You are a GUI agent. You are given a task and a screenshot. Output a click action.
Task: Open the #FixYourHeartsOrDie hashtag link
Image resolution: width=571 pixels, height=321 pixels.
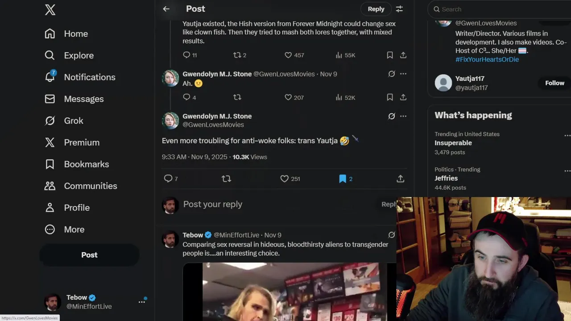[487, 59]
